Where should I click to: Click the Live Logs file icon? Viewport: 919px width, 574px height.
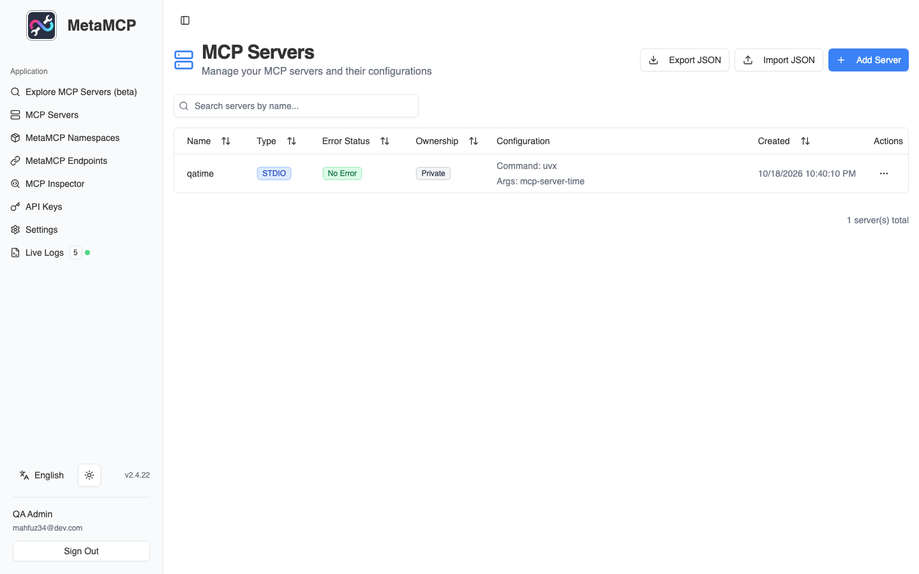pyautogui.click(x=15, y=253)
